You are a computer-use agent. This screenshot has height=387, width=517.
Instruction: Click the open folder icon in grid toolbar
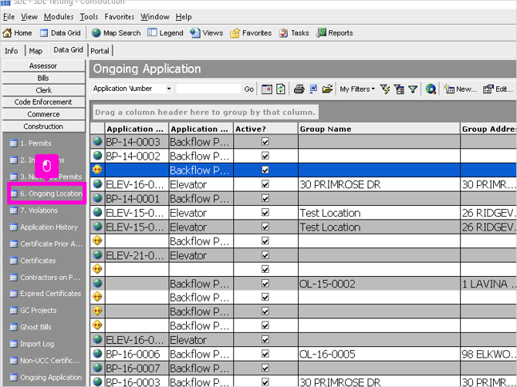coord(327,89)
